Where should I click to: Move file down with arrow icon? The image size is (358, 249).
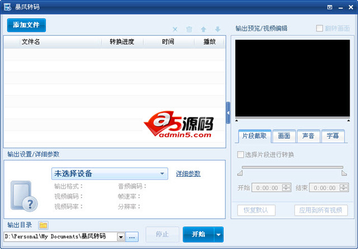218,29
